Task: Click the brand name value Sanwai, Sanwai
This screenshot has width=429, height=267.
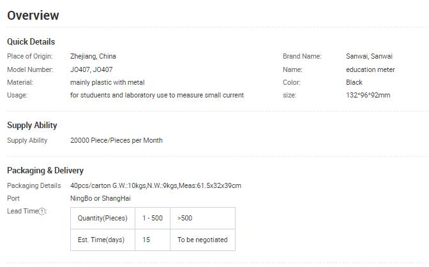Action: tap(369, 56)
